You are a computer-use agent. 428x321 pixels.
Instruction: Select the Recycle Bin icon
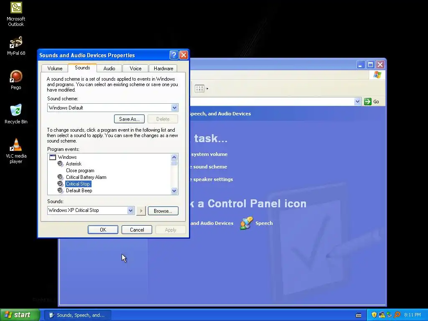16,114
